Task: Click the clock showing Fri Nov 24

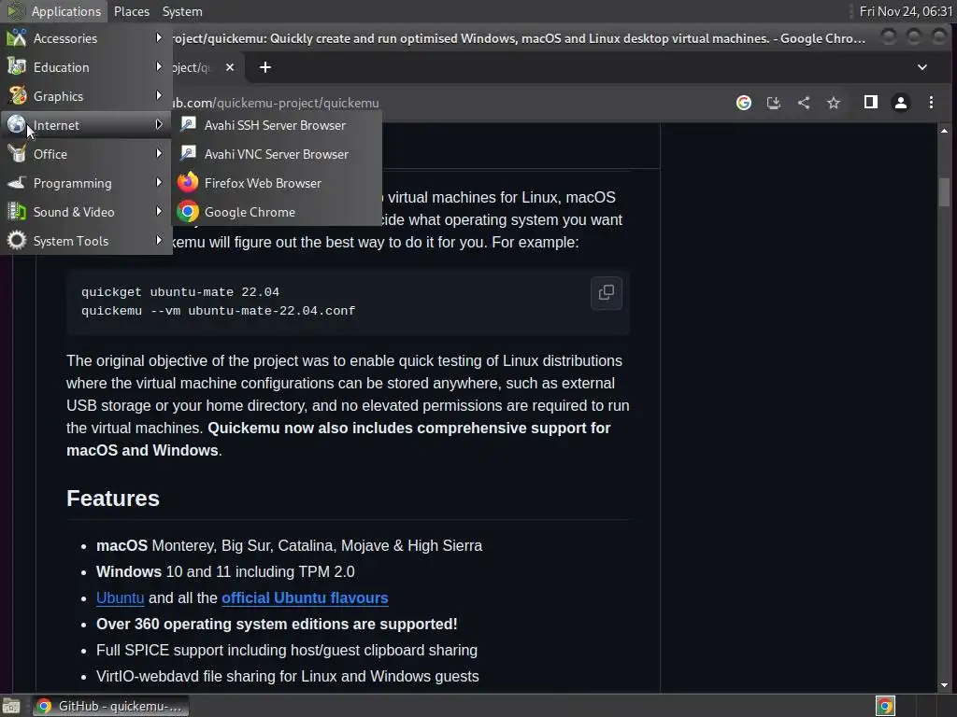Action: coord(906,11)
